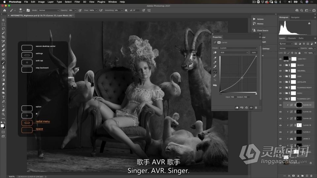
Task: Click the clip to layer icon in Properties
Action: pyautogui.click(x=237, y=108)
